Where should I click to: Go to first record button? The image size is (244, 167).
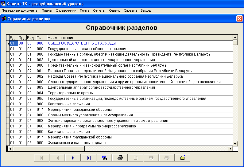click(x=42, y=158)
